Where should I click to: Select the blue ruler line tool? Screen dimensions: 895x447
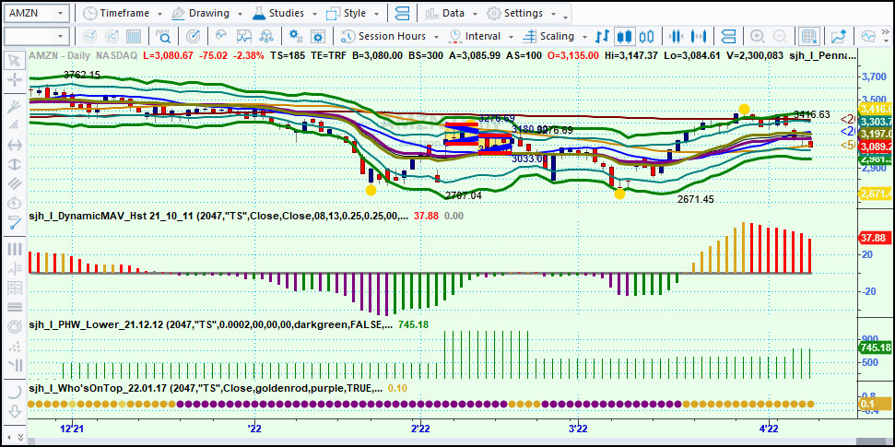coord(15,223)
